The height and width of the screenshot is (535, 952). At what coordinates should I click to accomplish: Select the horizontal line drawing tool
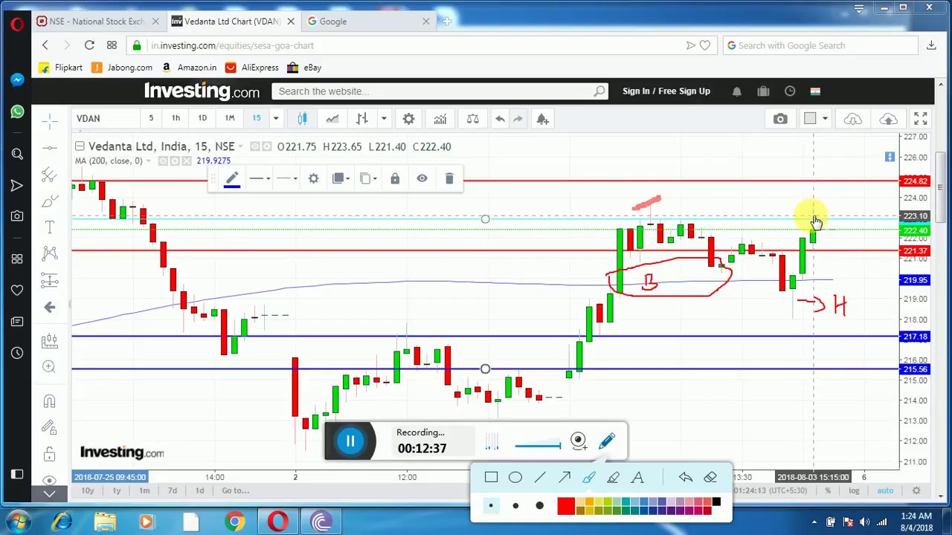tap(50, 147)
